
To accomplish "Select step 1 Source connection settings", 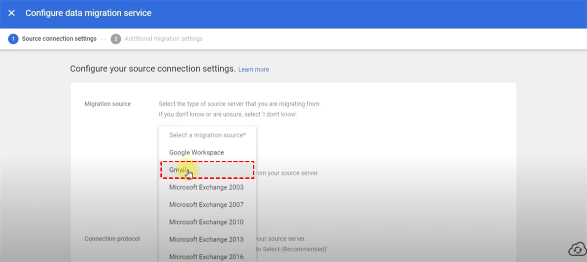I will pos(52,39).
